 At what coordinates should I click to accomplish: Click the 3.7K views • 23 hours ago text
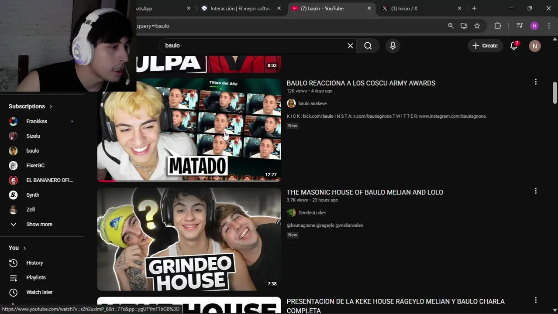[312, 200]
